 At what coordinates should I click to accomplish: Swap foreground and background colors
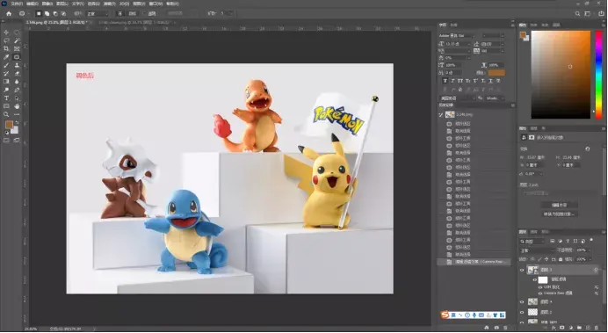(17, 122)
